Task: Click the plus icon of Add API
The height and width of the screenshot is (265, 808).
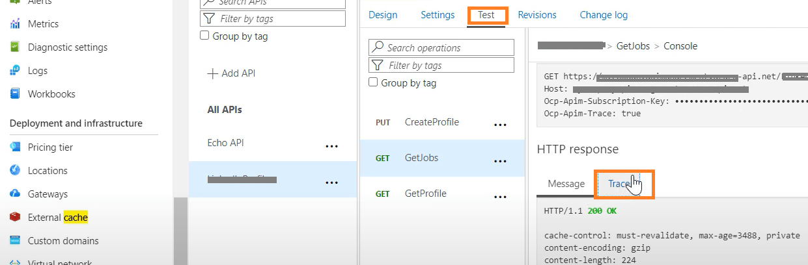Action: [x=212, y=73]
